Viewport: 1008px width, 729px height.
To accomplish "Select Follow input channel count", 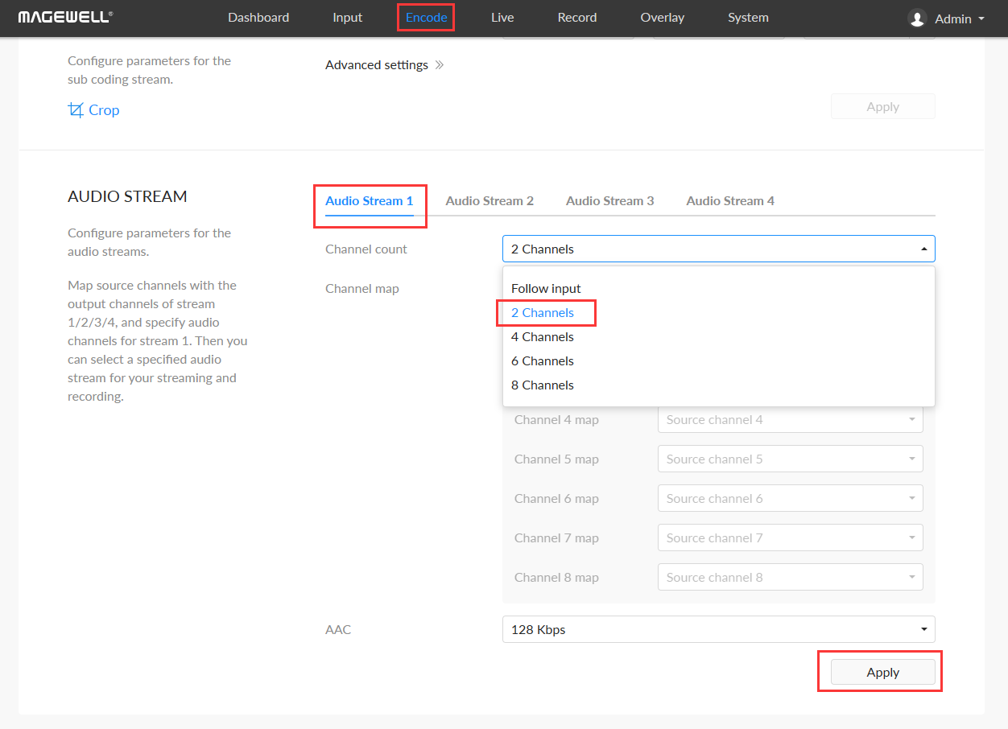I will click(x=546, y=288).
